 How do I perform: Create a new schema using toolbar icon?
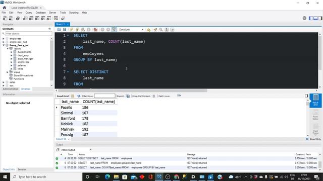pos(25,18)
